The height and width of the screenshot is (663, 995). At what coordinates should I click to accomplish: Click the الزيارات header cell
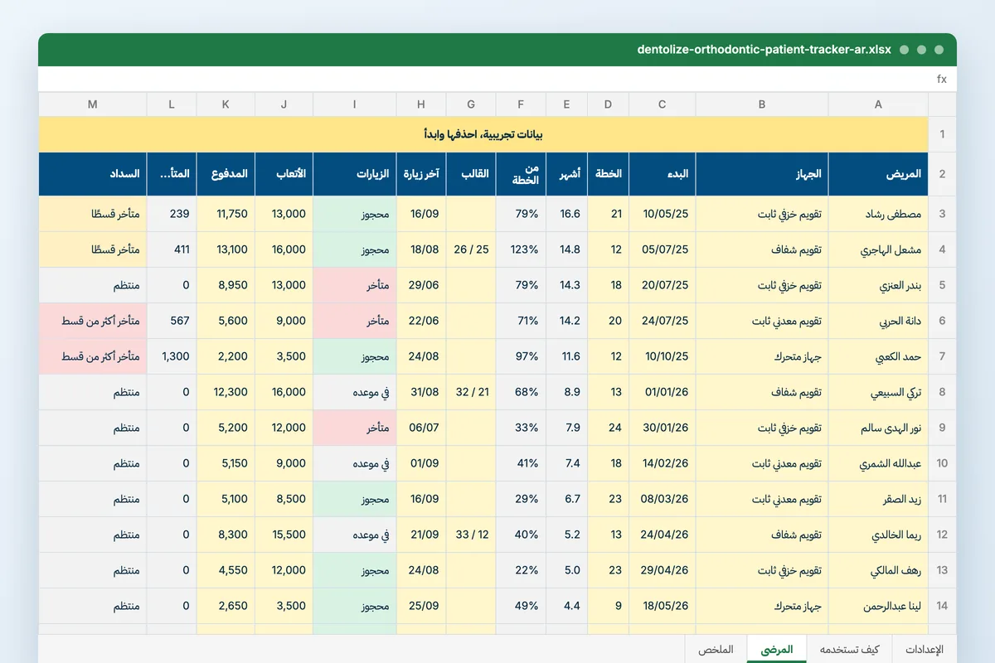pos(355,174)
